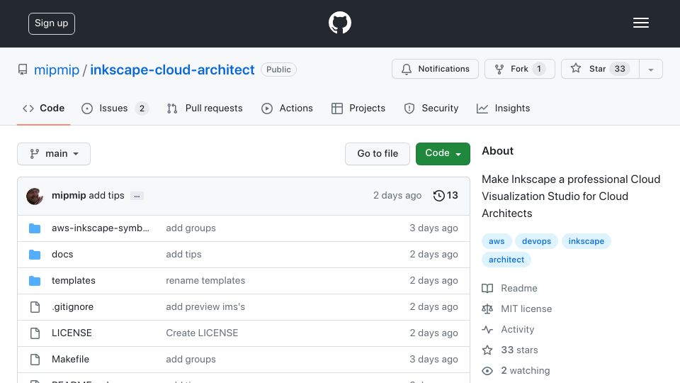Screen dimensions: 680x383
Task: Click the LICENSE file icon
Action: point(35,333)
